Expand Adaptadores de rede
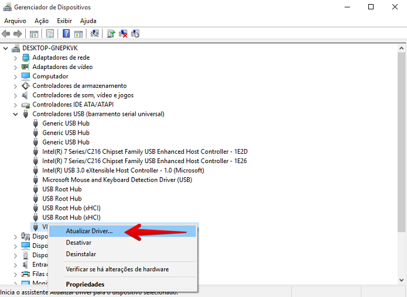 [15, 58]
